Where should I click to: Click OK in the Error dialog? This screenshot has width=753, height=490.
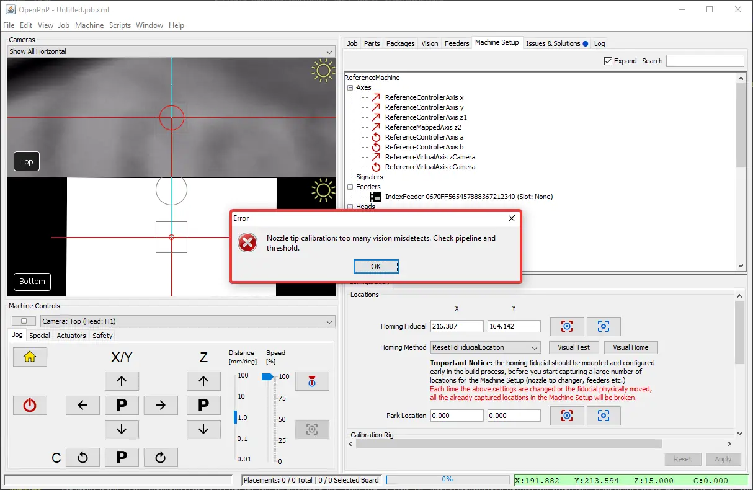click(x=376, y=266)
